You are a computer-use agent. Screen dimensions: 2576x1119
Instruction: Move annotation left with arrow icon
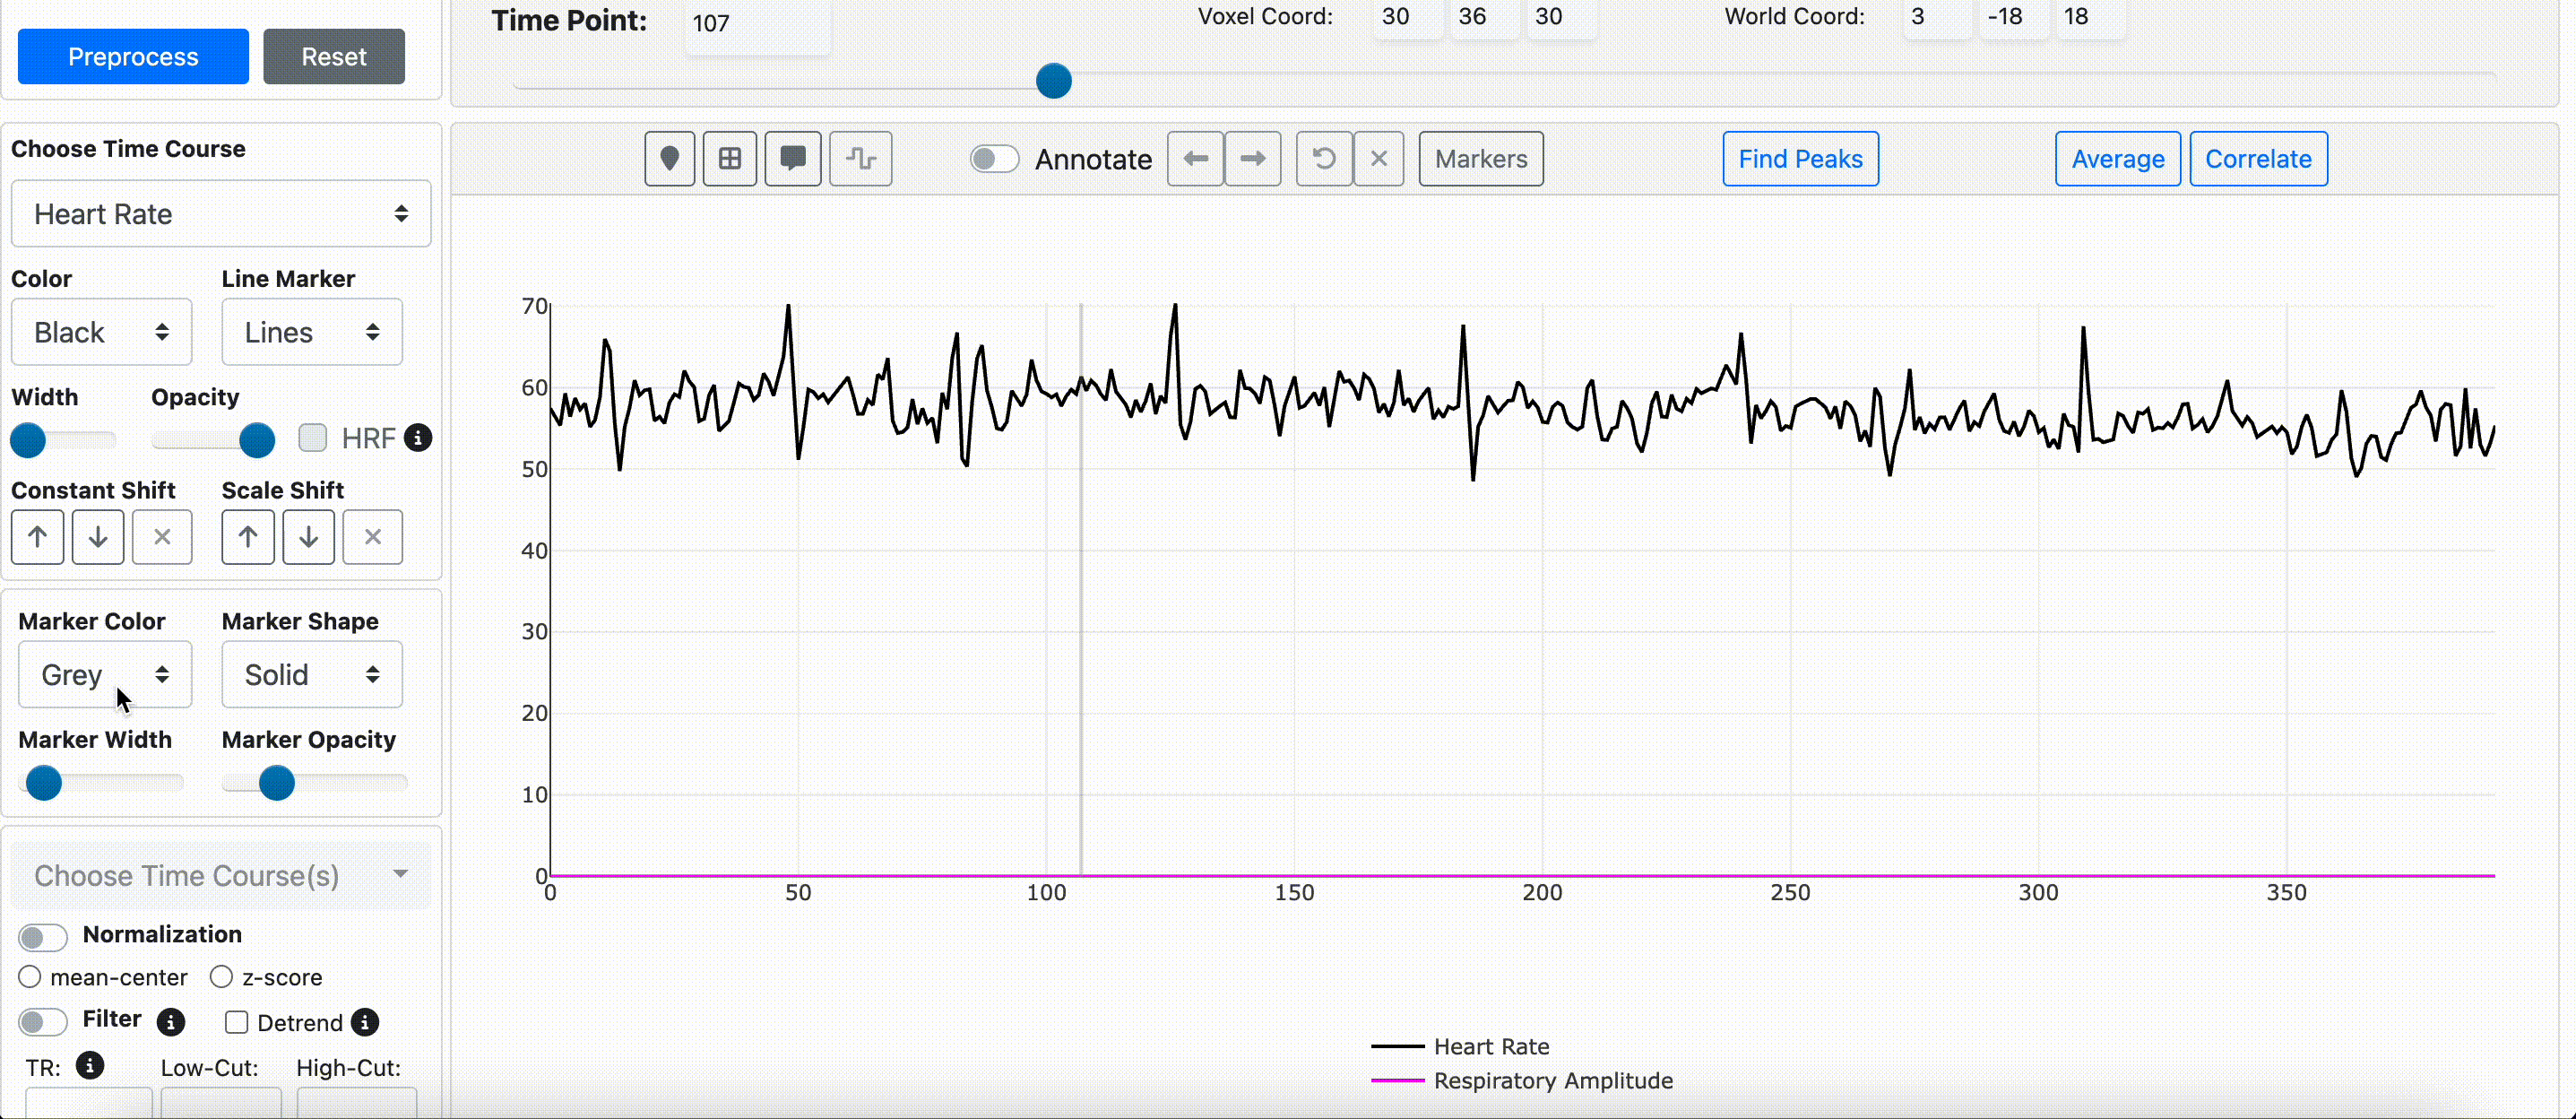pyautogui.click(x=1195, y=159)
